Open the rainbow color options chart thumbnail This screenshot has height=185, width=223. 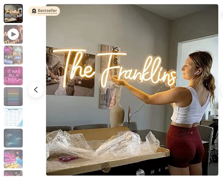pos(13,97)
